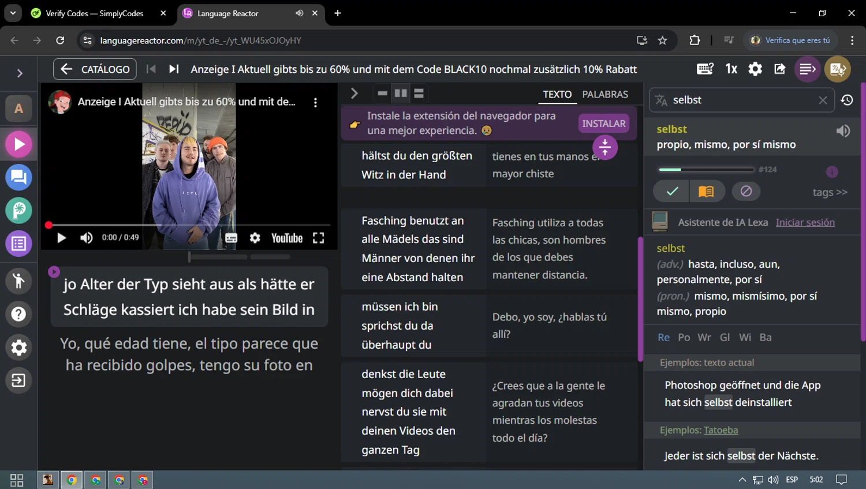Play pronunciation of selbst

(843, 131)
